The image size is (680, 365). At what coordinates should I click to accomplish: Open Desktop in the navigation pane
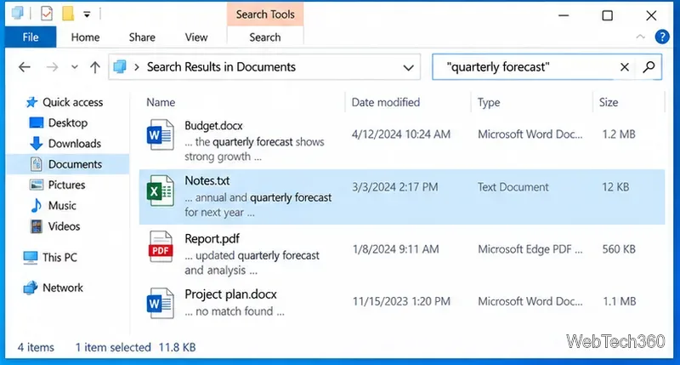tap(58, 123)
